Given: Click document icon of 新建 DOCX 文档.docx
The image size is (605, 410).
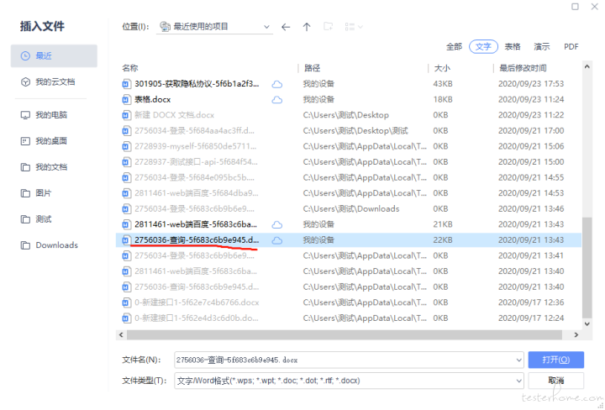Looking at the screenshot, I should pos(126,115).
